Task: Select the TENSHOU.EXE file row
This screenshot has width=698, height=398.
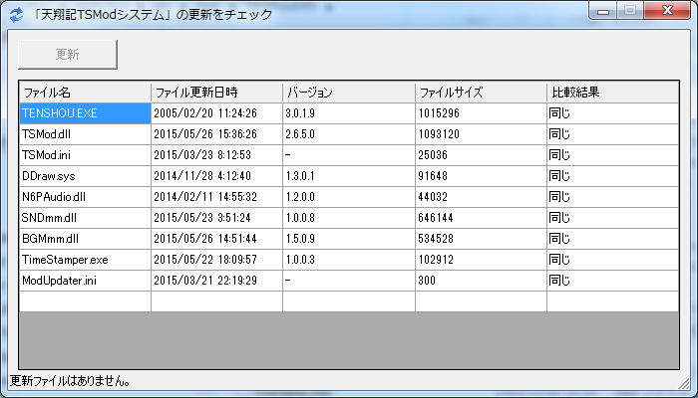Action: 85,113
